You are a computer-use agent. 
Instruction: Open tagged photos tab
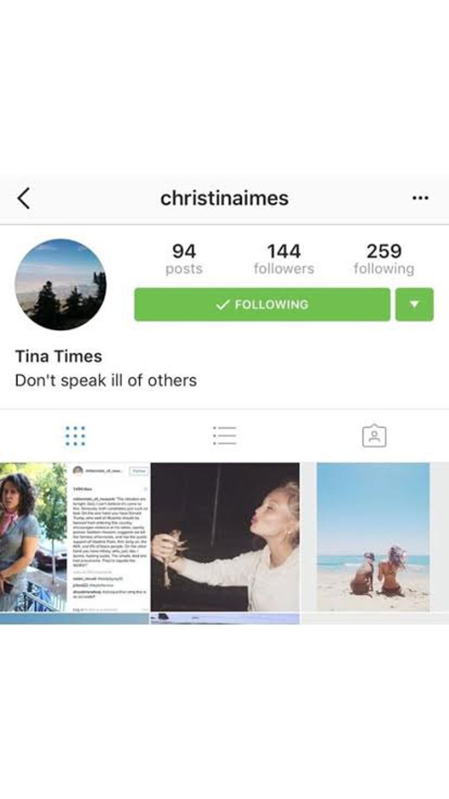(374, 435)
